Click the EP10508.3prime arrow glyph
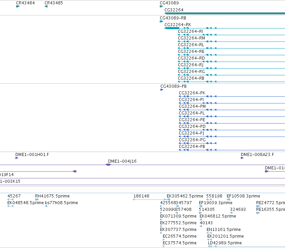Viewport: 285px width, 248px height. 228,199
